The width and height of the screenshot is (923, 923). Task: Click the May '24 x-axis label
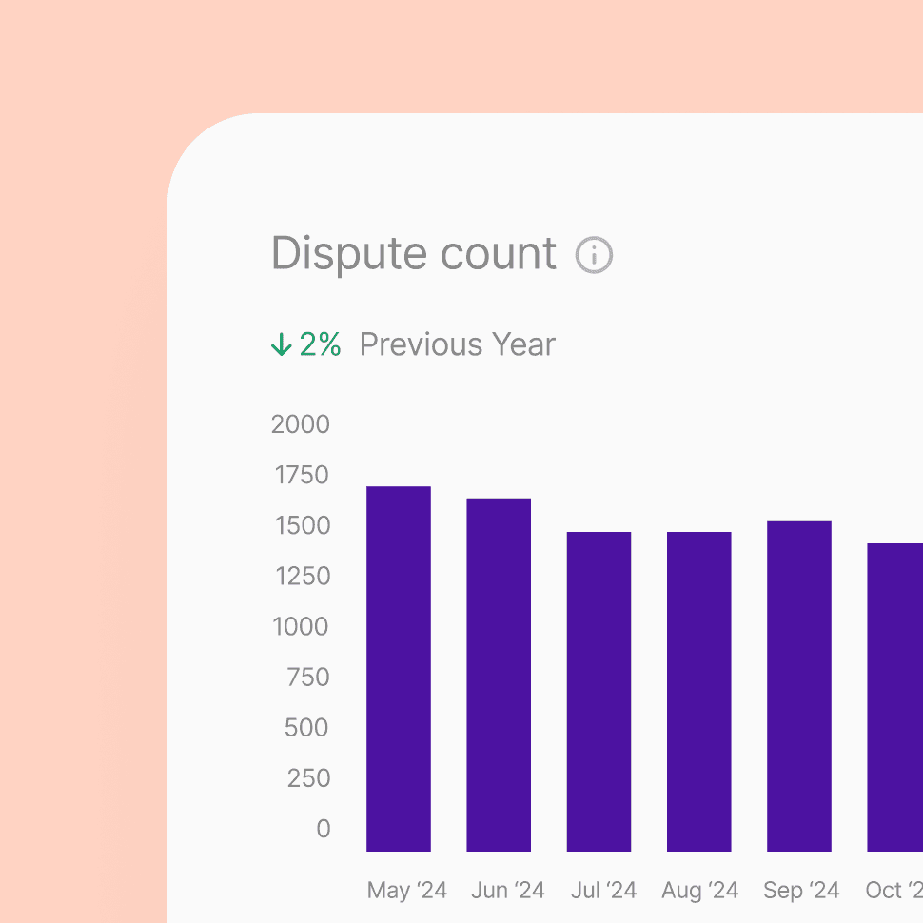point(406,891)
